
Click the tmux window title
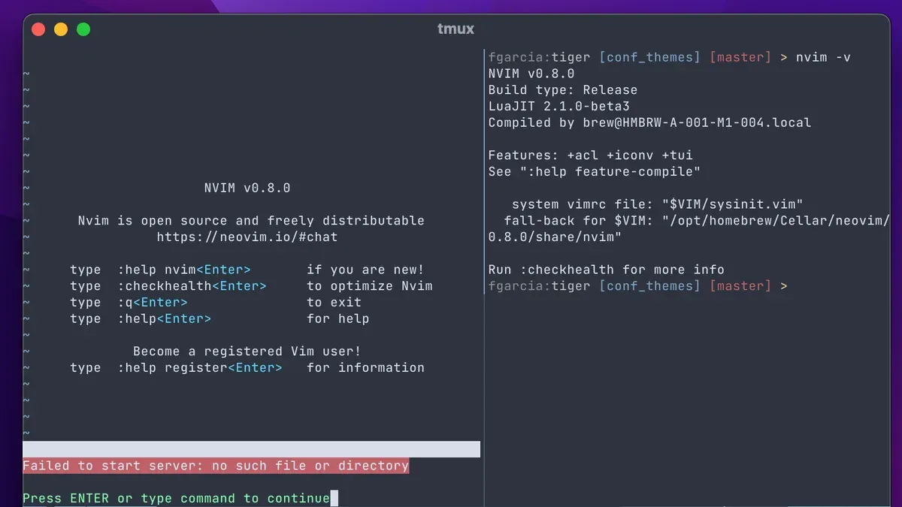click(x=456, y=29)
